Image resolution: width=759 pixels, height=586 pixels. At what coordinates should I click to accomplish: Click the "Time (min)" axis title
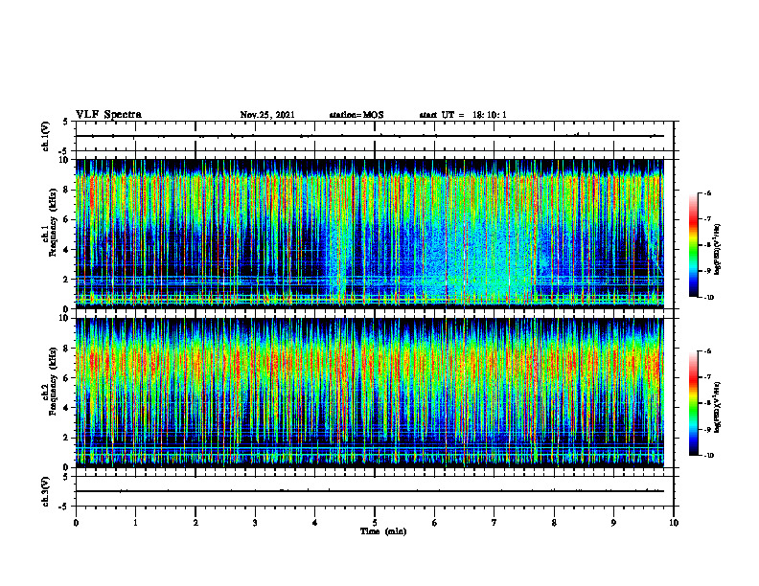coord(383,531)
